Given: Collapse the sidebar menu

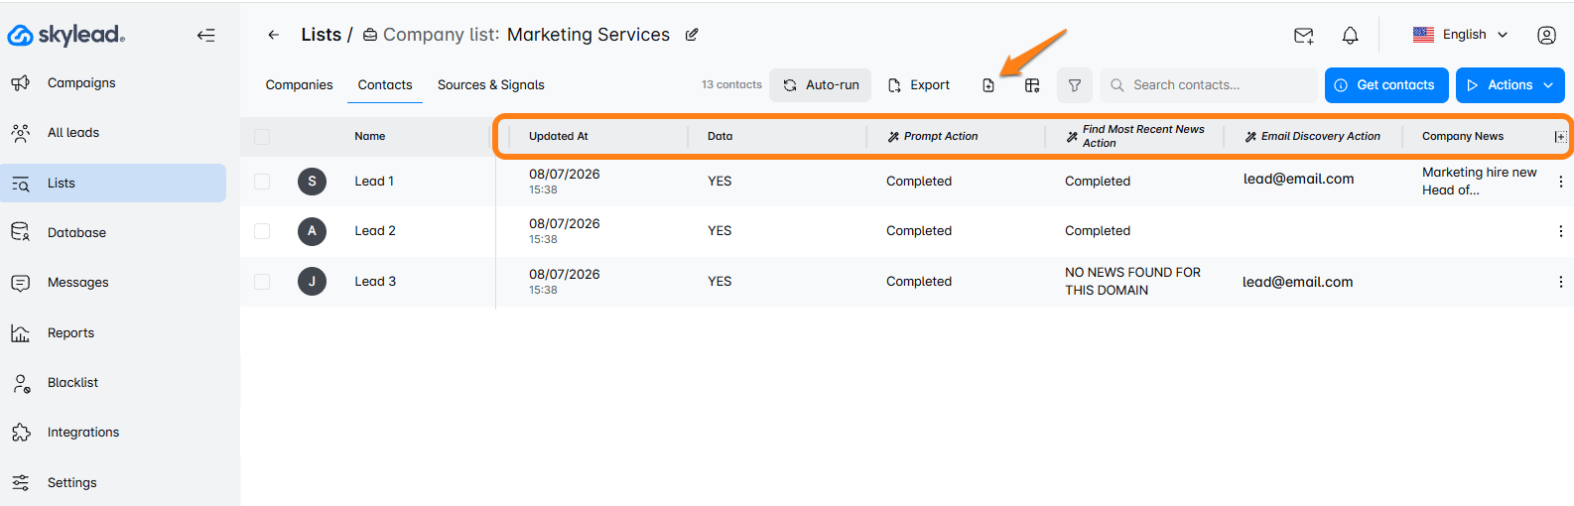Looking at the screenshot, I should click(205, 35).
